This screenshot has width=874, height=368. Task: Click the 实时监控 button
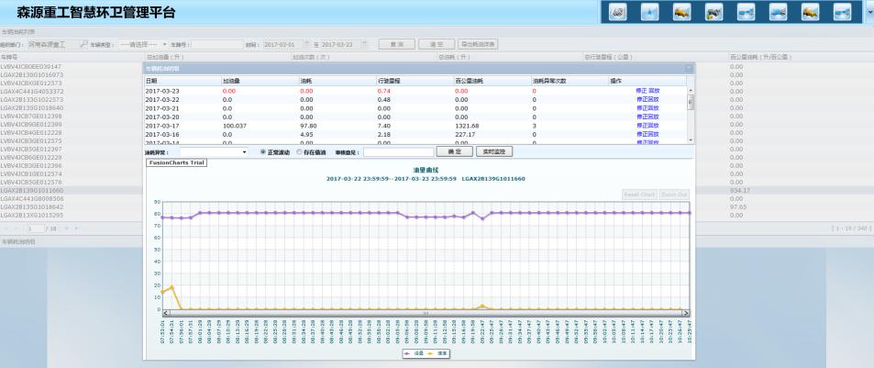[x=492, y=151]
